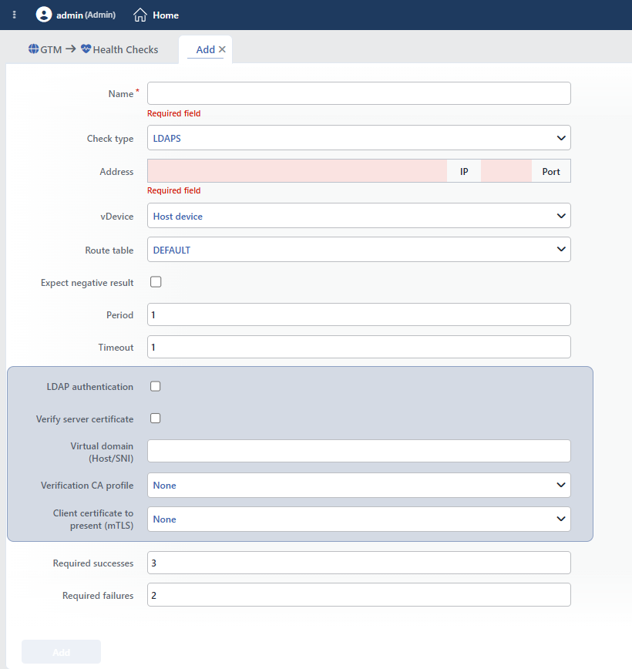The height and width of the screenshot is (669, 632).
Task: Click the admin user avatar icon
Action: pos(43,15)
